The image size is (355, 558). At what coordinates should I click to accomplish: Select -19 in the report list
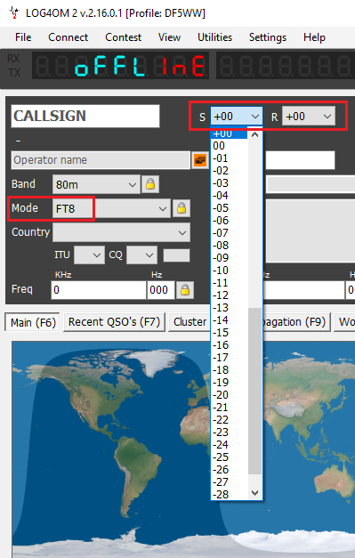click(x=230, y=382)
